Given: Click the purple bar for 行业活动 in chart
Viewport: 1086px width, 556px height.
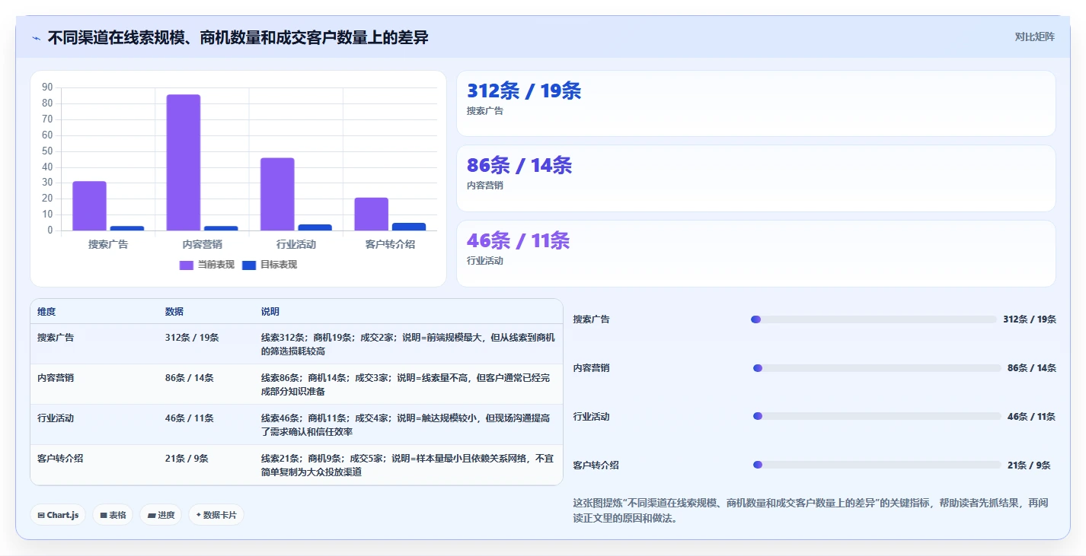Looking at the screenshot, I should [277, 194].
